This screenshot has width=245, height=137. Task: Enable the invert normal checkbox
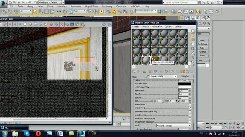click(190, 115)
